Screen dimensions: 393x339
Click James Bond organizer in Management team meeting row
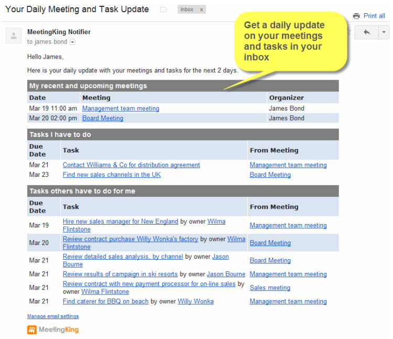[287, 109]
